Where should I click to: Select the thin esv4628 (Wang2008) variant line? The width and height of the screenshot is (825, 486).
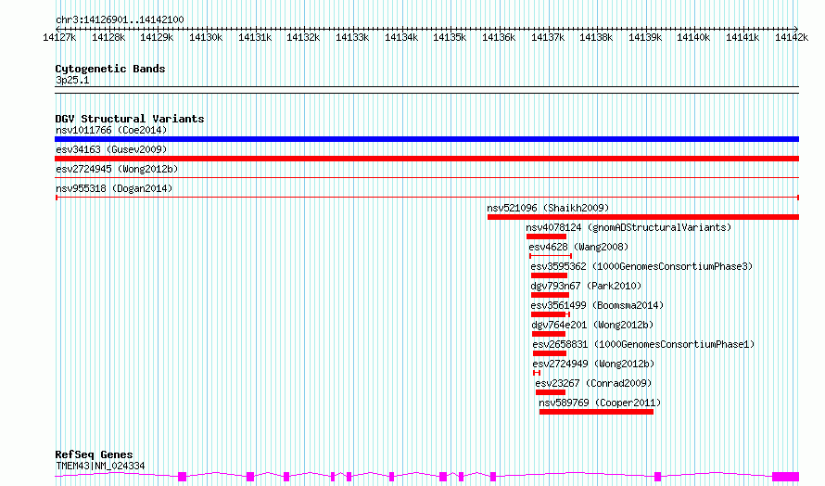click(x=551, y=256)
